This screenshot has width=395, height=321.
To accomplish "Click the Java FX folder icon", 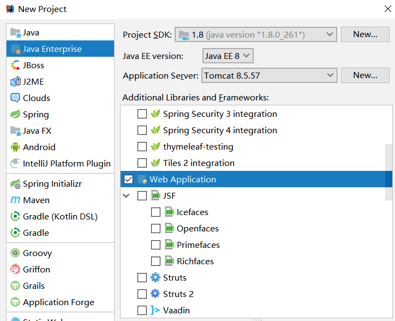I will [x=15, y=131].
